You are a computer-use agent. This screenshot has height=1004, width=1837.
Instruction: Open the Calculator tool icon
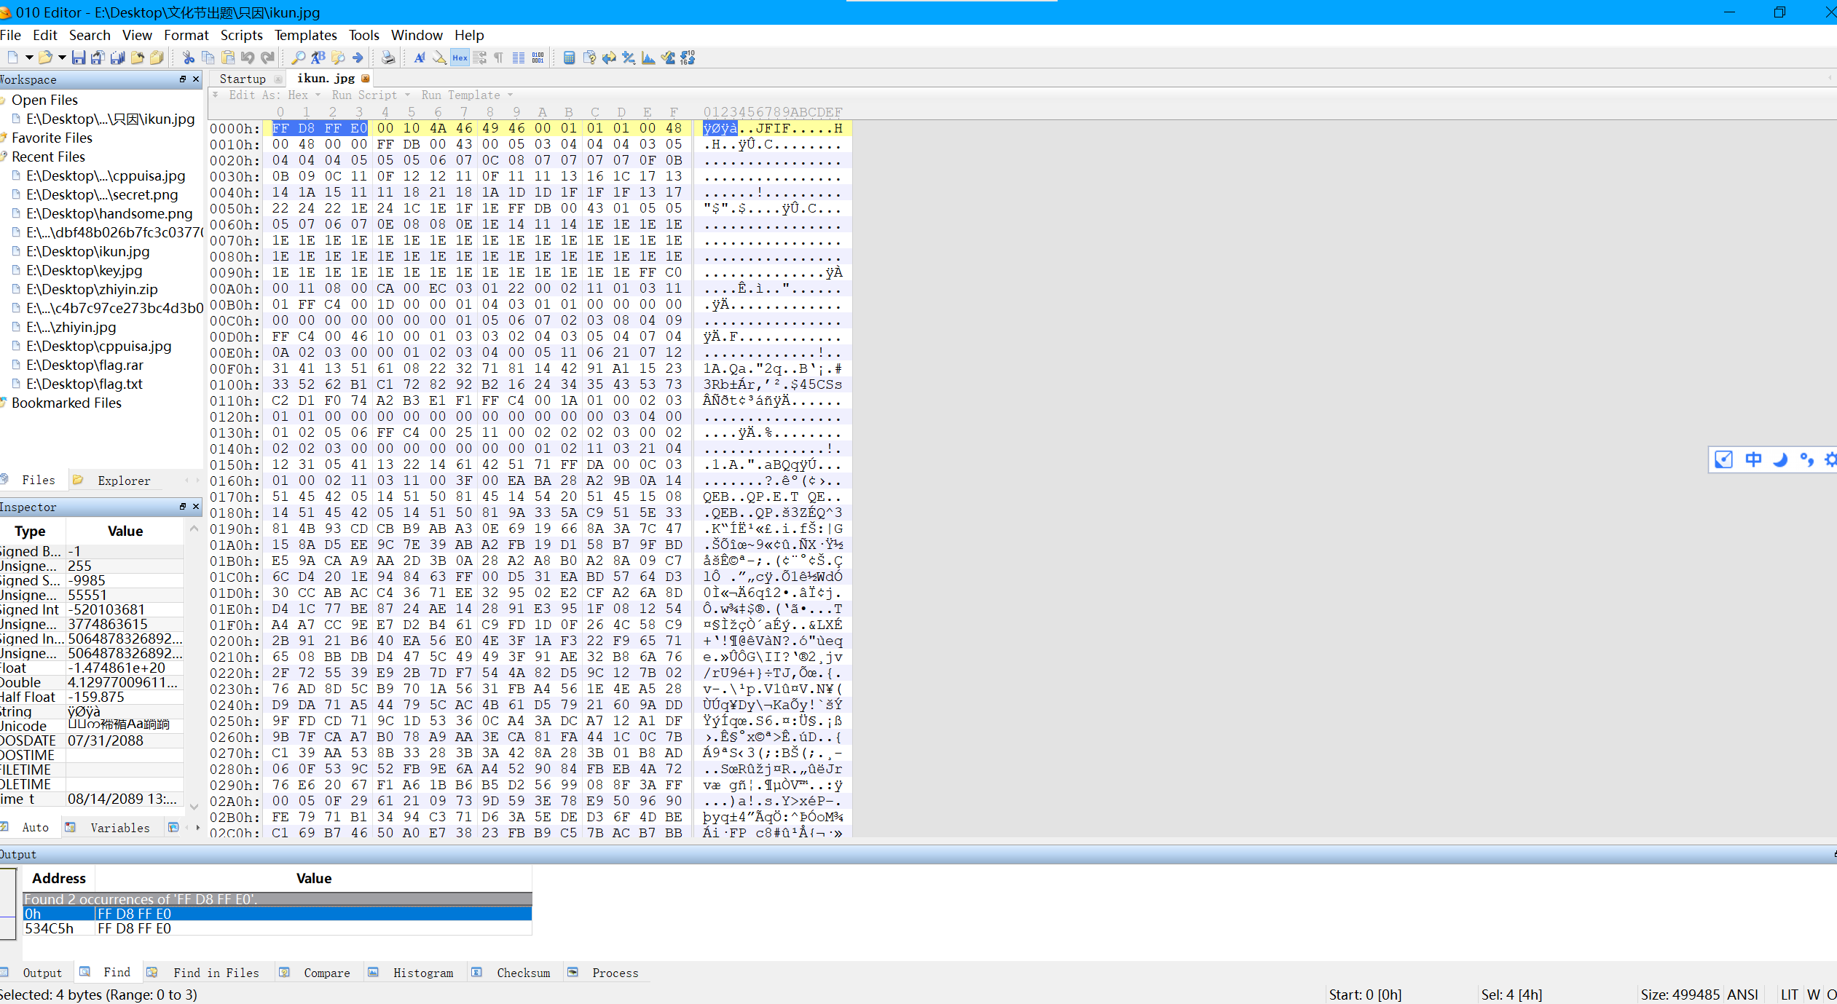pos(570,58)
